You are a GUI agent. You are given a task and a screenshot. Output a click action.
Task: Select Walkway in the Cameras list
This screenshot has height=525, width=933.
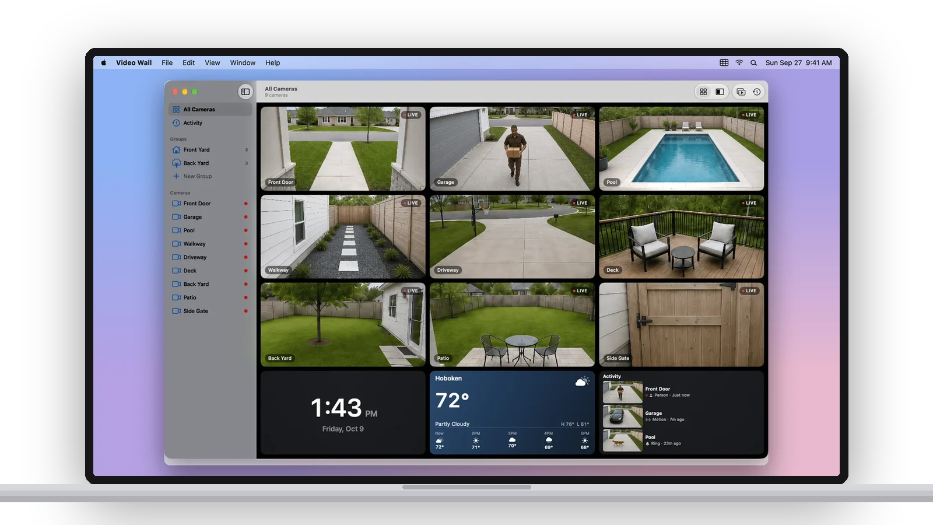210,244
